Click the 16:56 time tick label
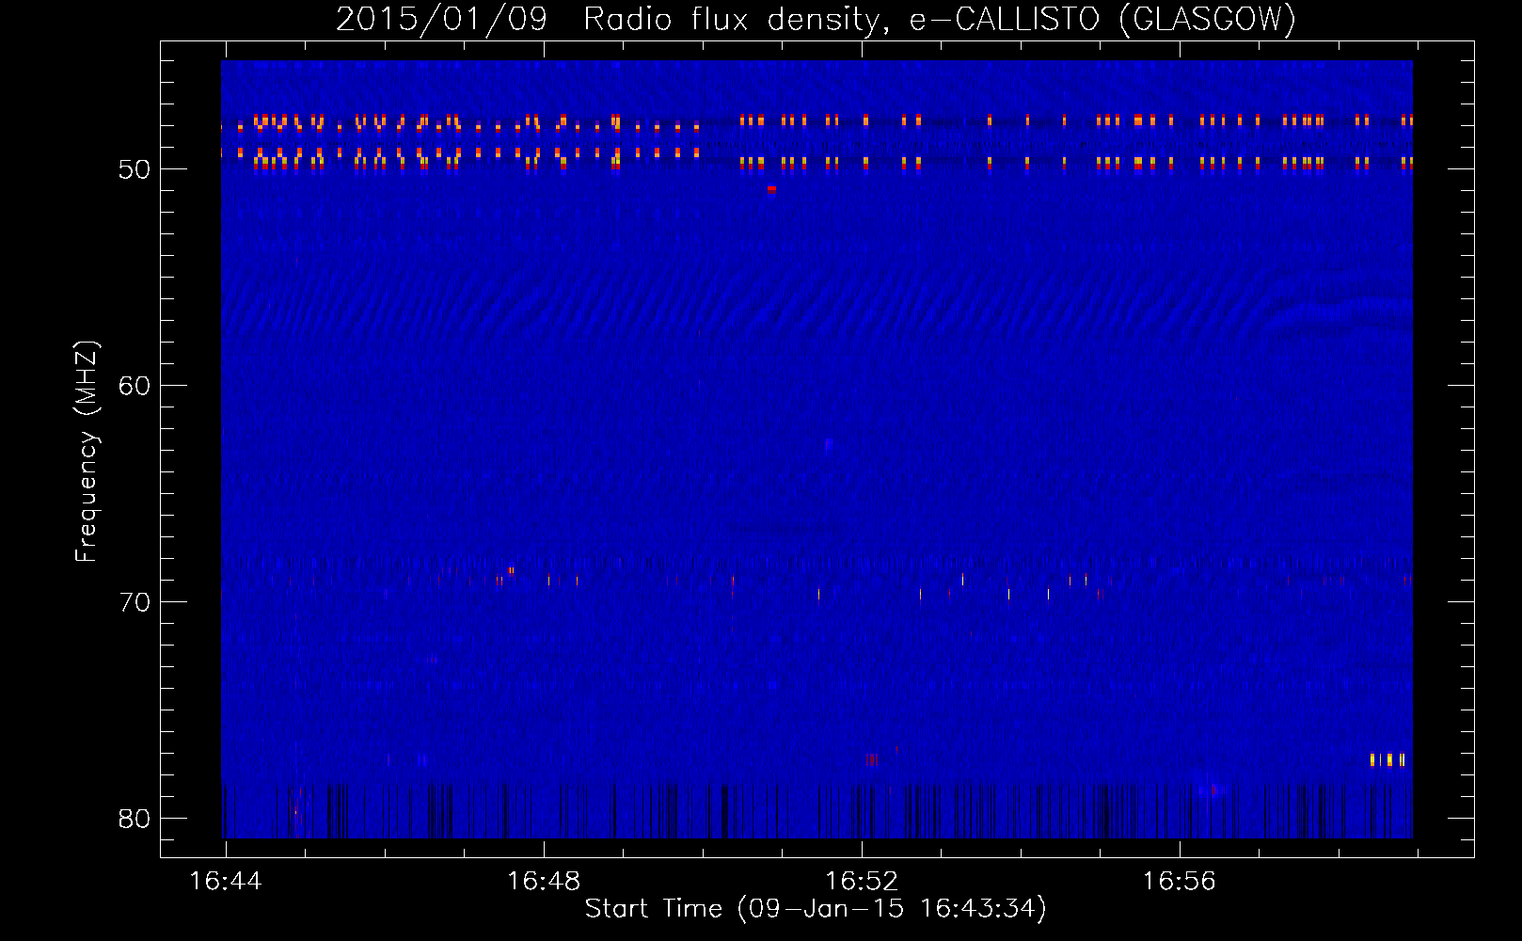 1180,881
